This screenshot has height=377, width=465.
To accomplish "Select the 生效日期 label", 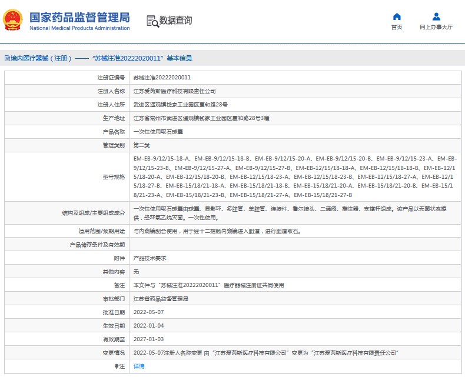I will click(x=114, y=326).
